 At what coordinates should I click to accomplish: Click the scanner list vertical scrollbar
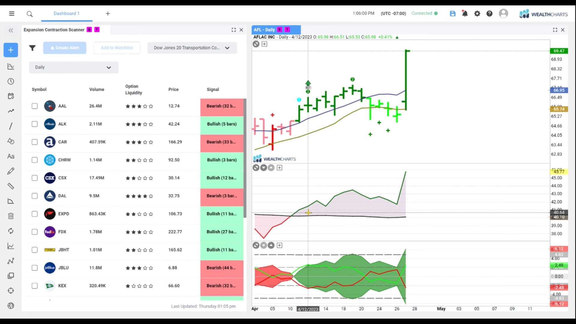(x=245, y=158)
